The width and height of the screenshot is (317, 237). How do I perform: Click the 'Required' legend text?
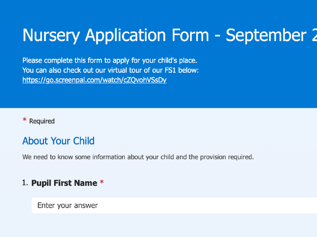click(42, 121)
